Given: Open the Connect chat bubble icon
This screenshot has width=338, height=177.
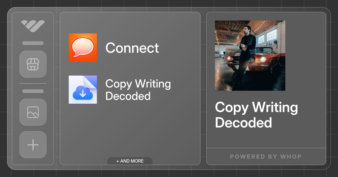Looking at the screenshot, I should pyautogui.click(x=83, y=48).
